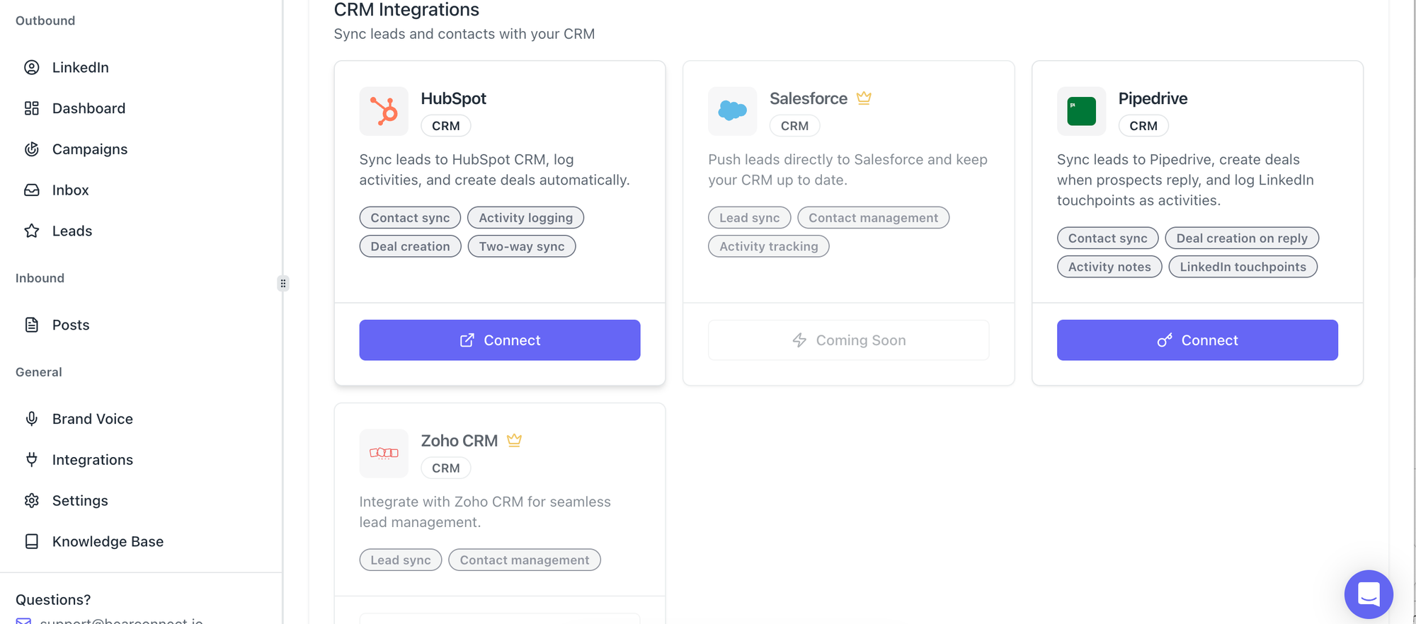Click the Leads star icon
This screenshot has height=624, width=1416.
point(32,231)
